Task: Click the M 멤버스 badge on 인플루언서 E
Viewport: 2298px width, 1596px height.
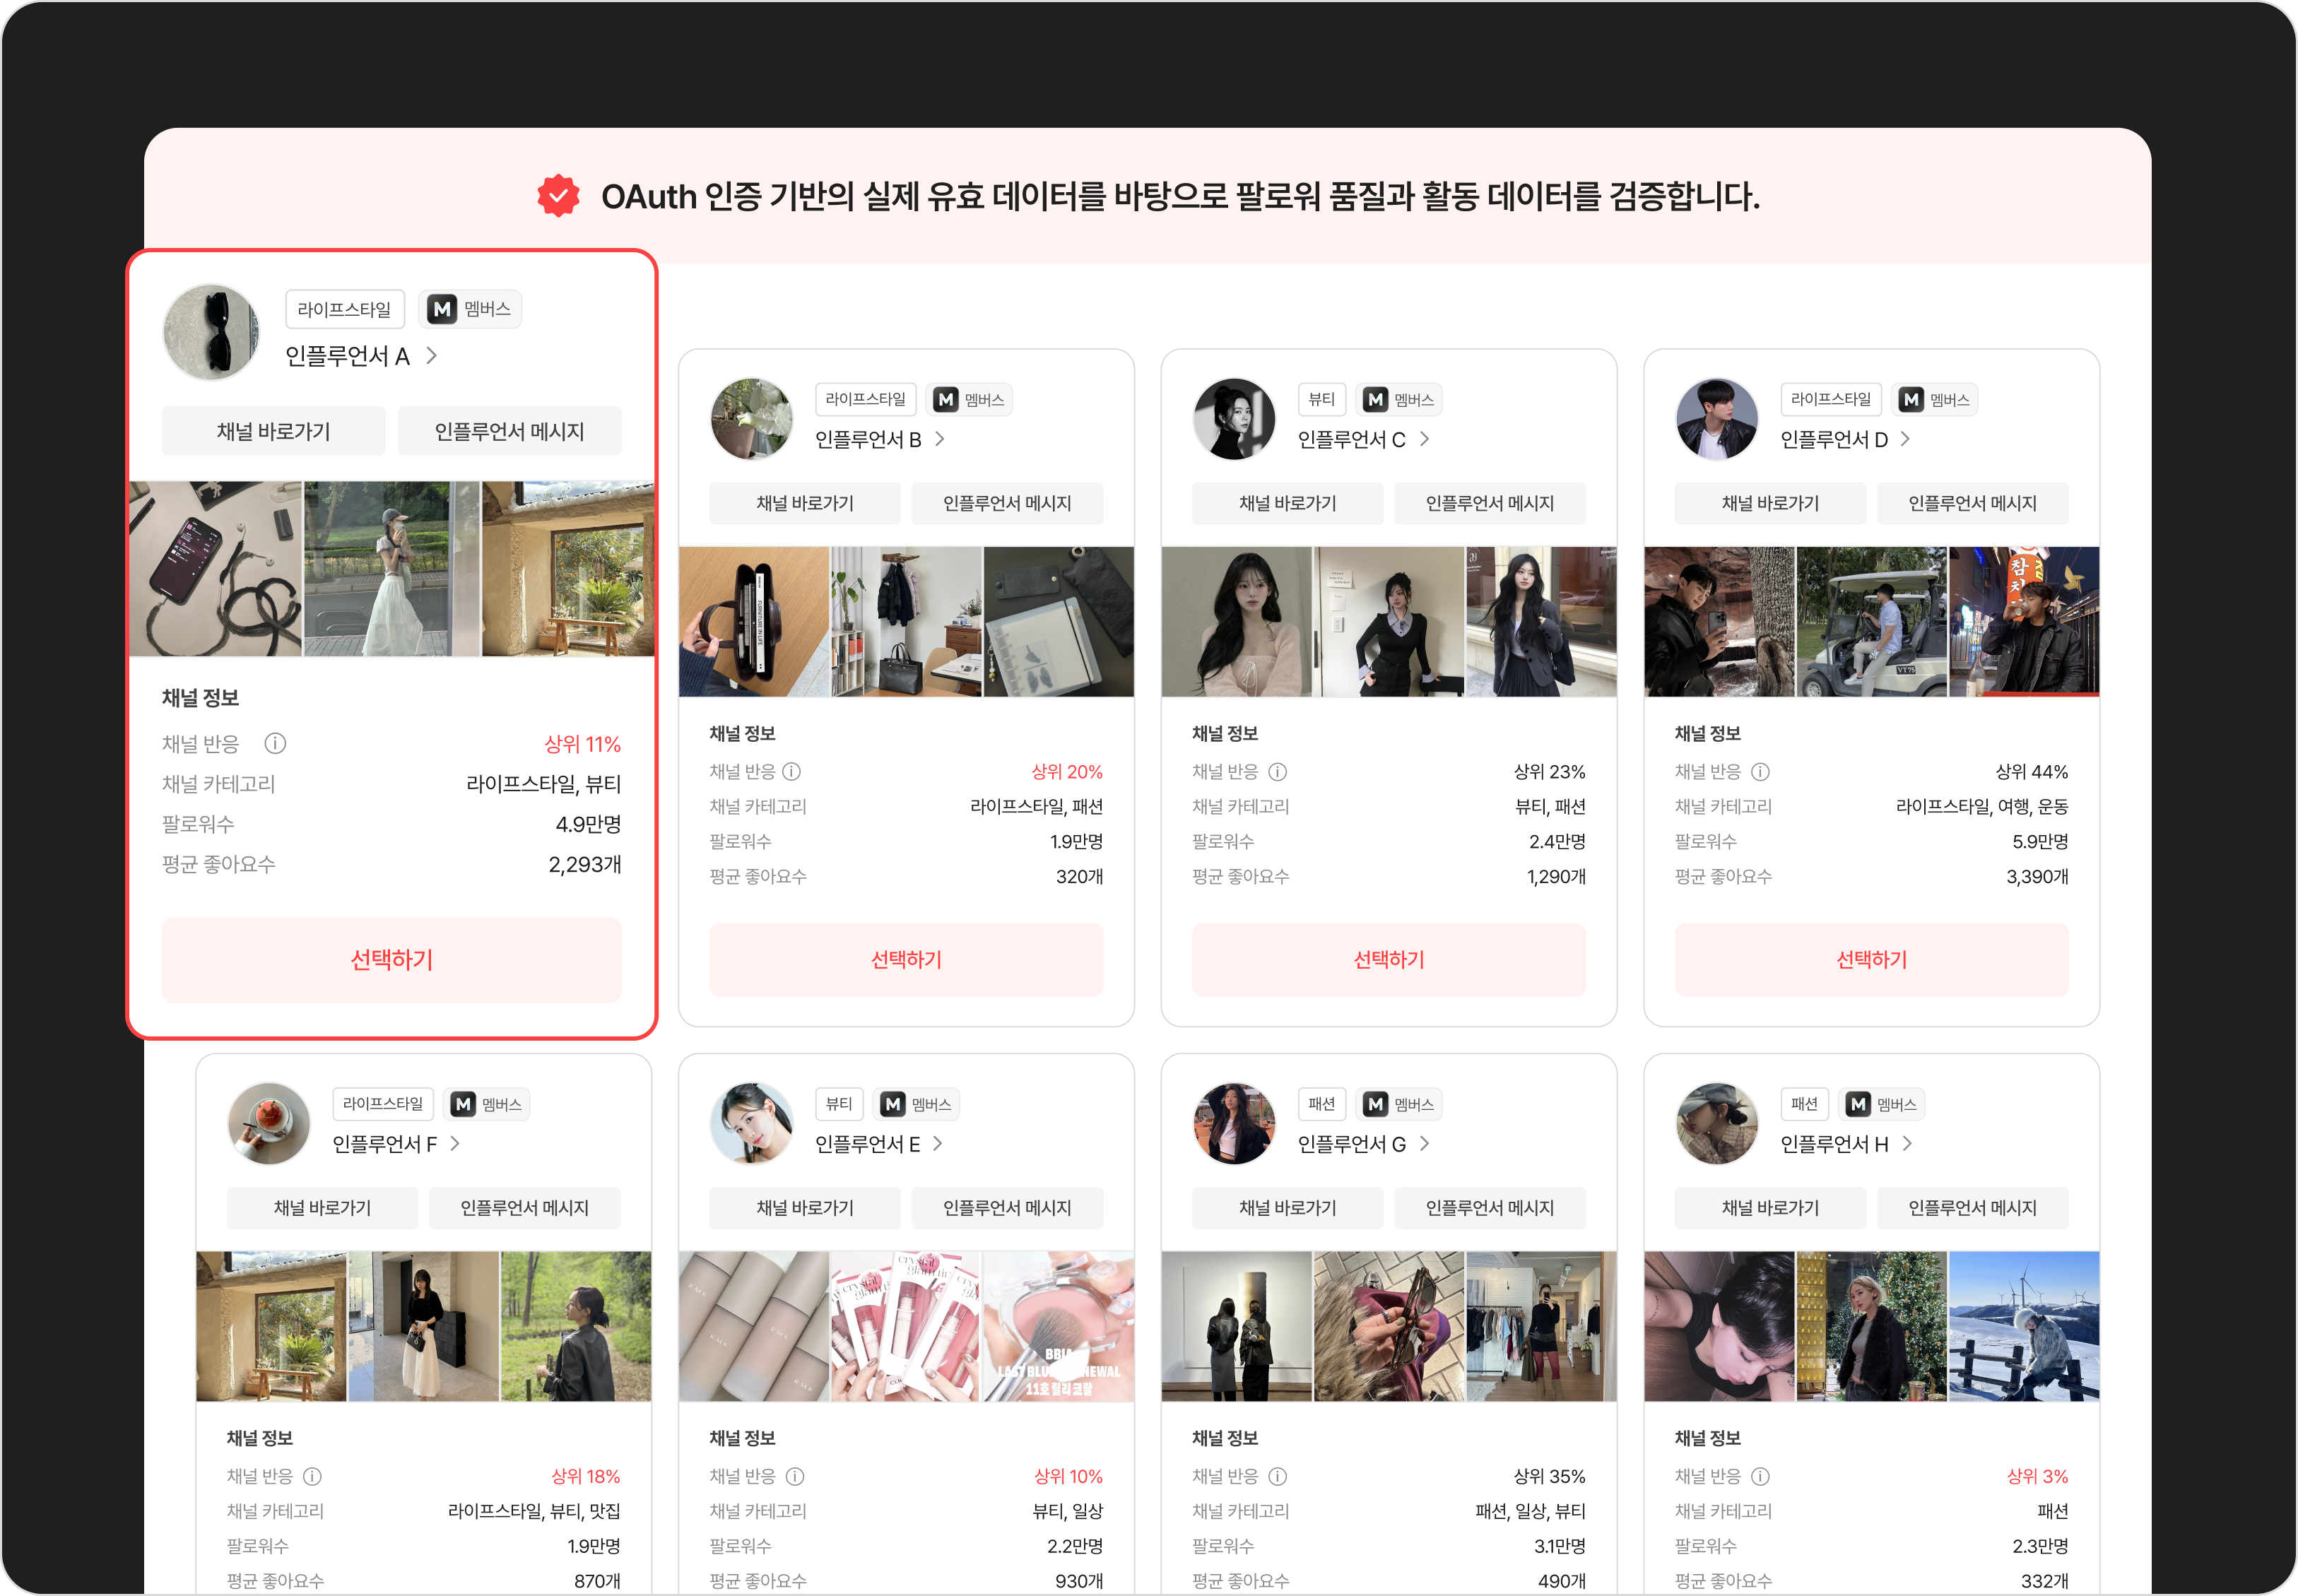Action: 917,1104
